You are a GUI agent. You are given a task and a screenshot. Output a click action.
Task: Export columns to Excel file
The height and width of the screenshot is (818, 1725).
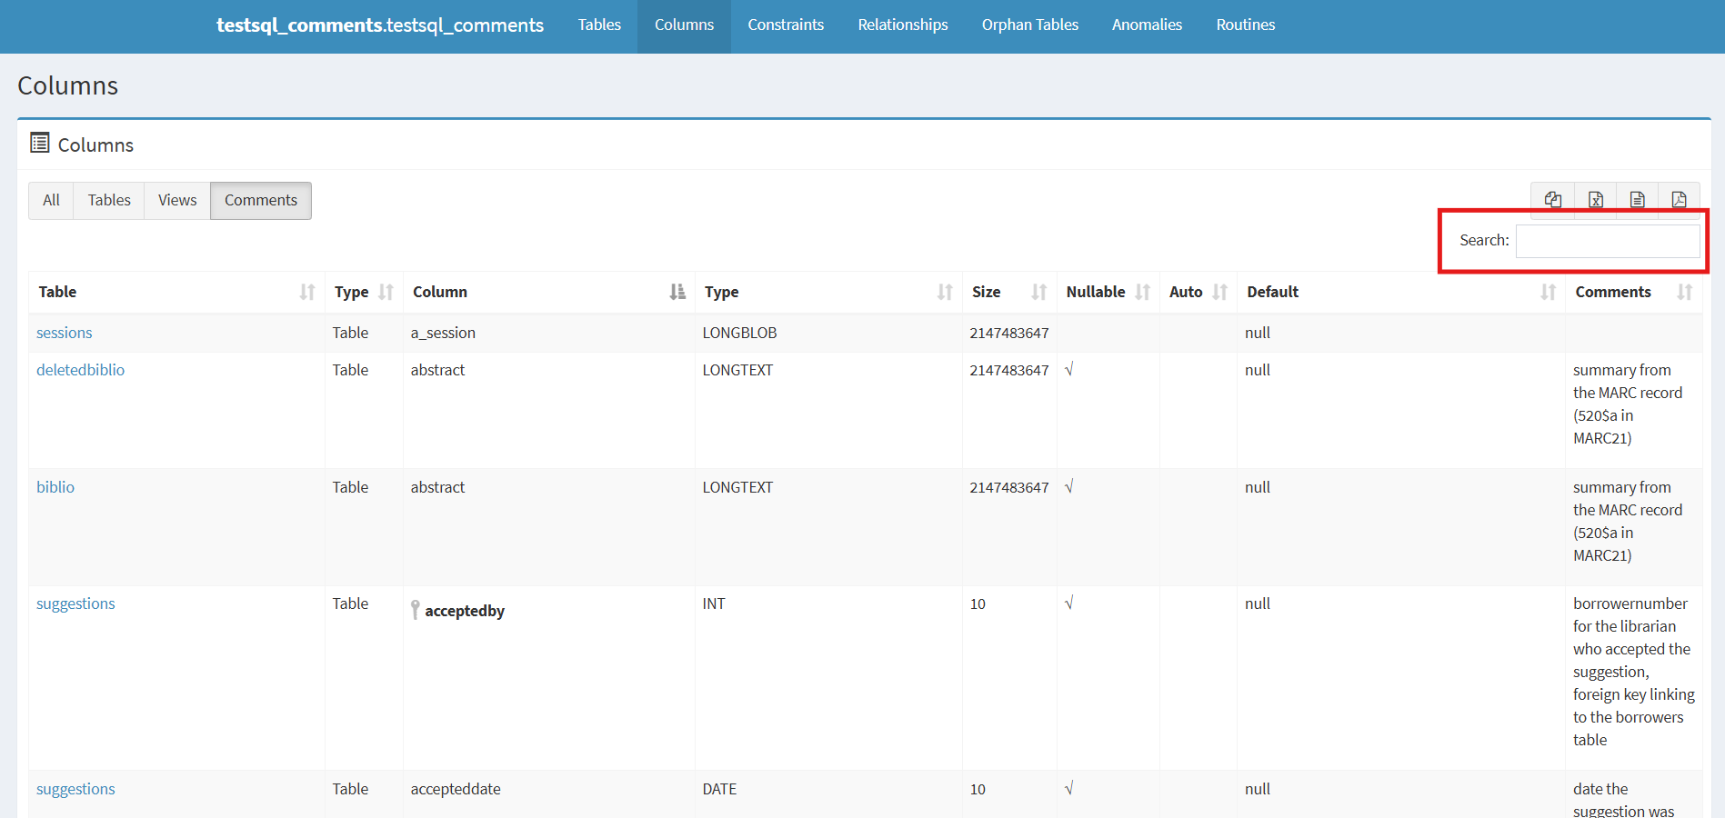click(1596, 200)
